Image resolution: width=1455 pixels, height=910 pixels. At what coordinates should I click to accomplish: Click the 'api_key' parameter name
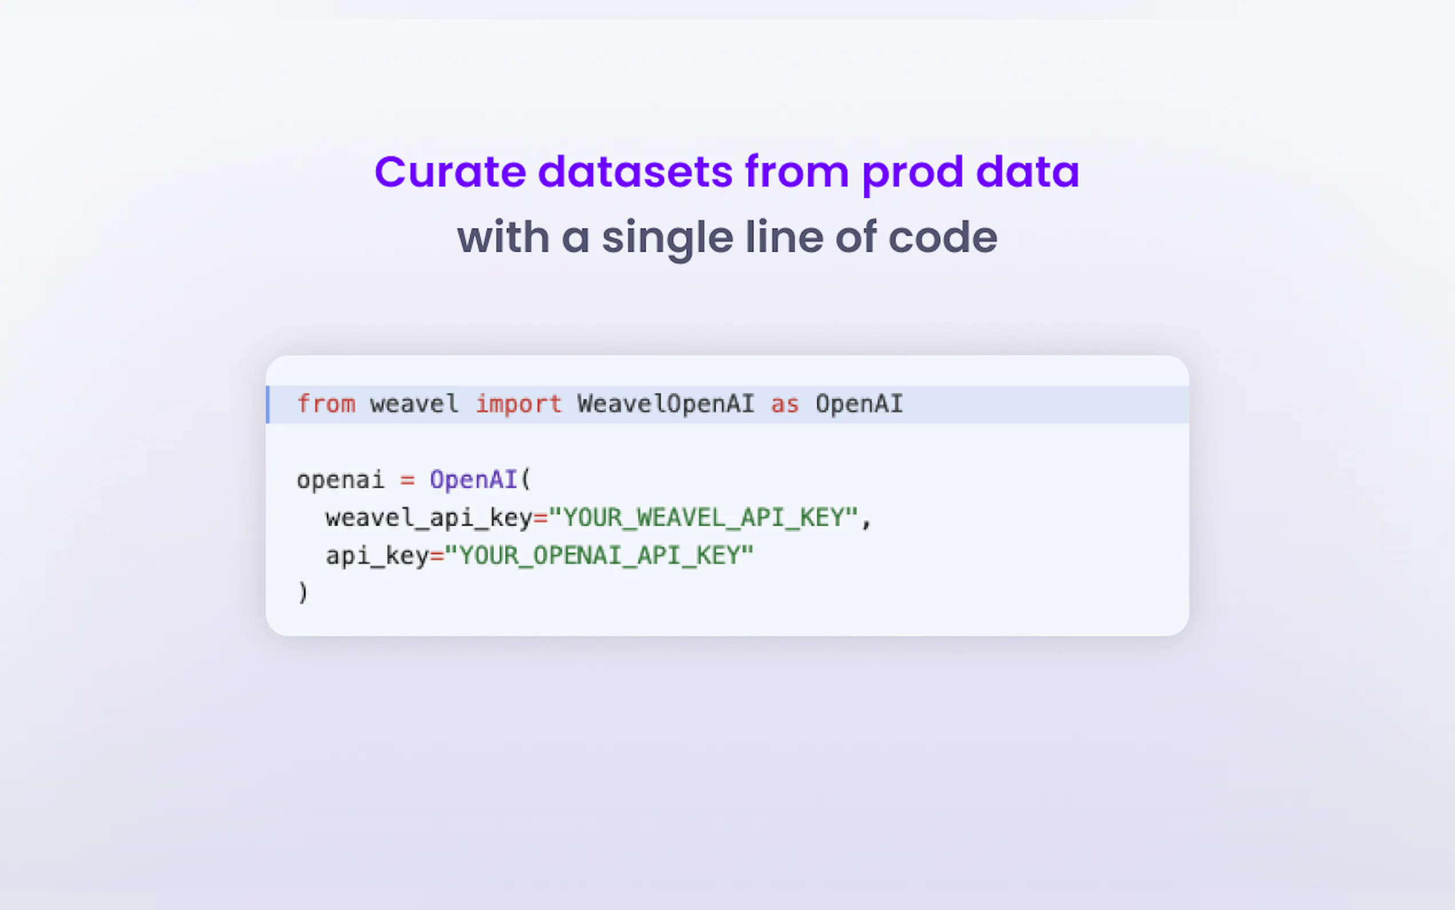click(376, 555)
